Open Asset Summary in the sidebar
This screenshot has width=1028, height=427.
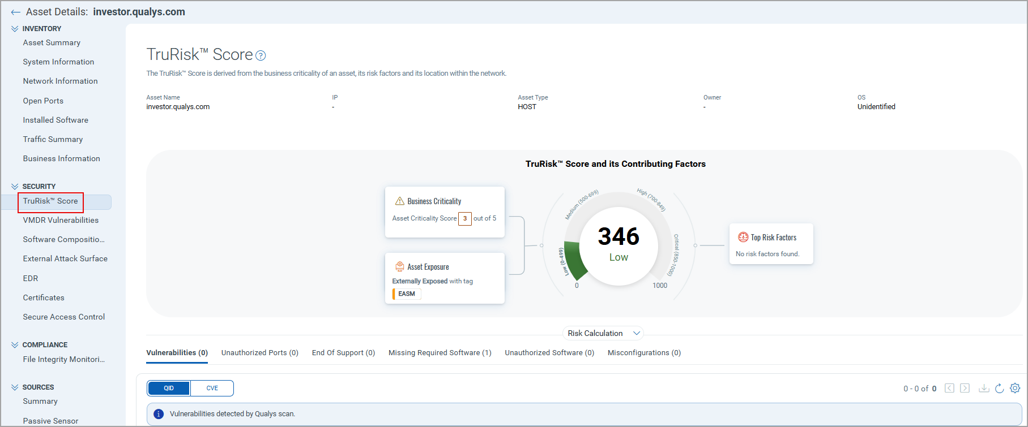[x=52, y=42]
